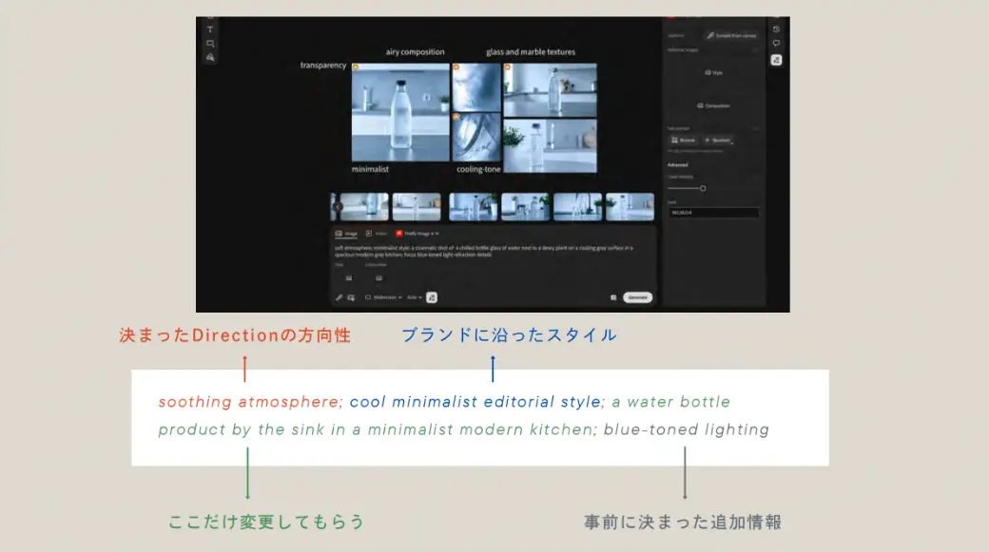989x552 pixels.
Task: Click the green text 'ここだけ変更してもらう'
Action: click(x=266, y=522)
